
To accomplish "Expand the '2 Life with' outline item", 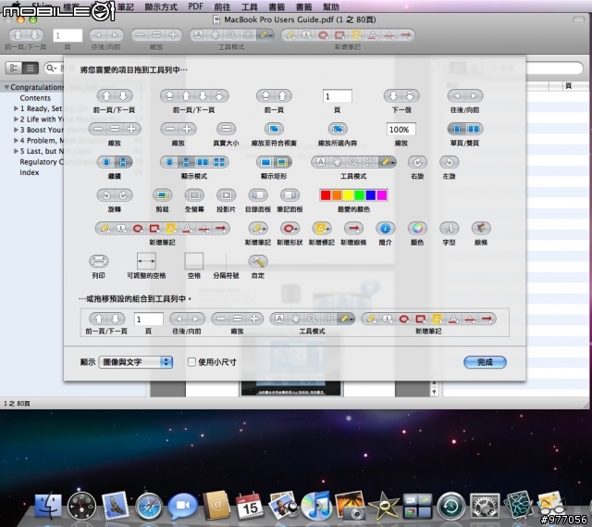I will coord(16,119).
